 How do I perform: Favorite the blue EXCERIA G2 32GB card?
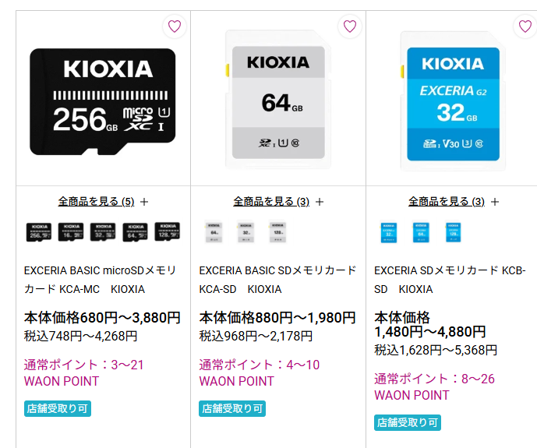click(x=525, y=26)
